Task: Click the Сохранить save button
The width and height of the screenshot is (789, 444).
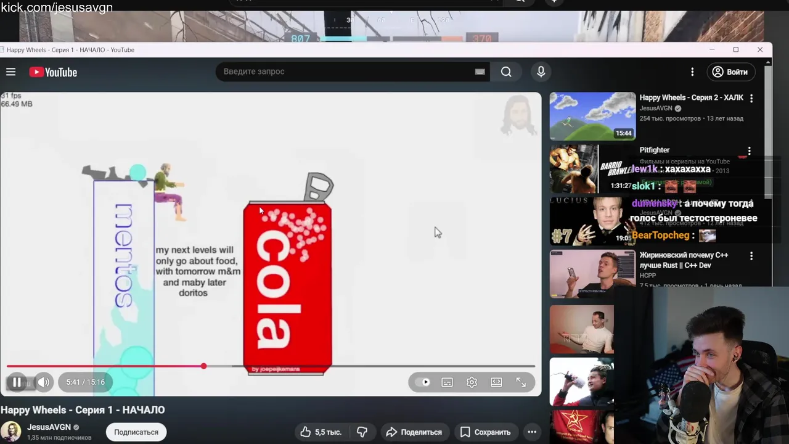Action: tap(486, 432)
